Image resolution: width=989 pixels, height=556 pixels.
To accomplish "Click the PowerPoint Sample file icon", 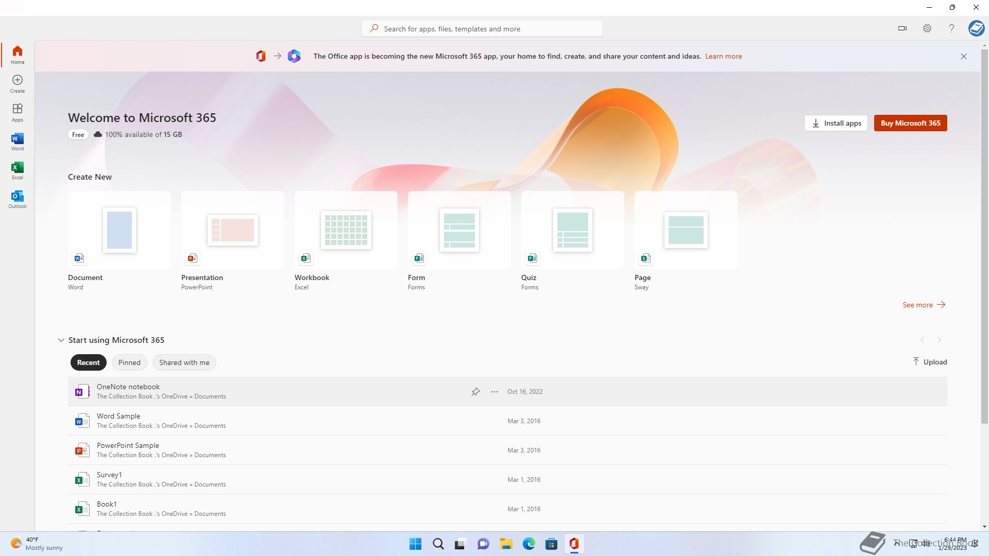I will 82,450.
